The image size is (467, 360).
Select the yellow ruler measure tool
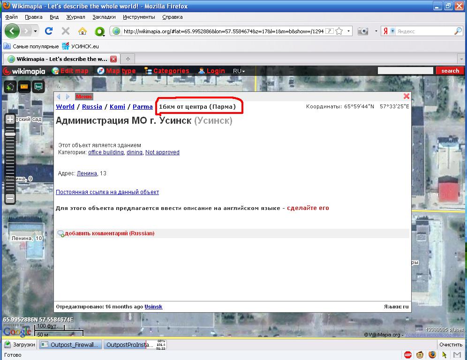pyautogui.click(x=24, y=87)
